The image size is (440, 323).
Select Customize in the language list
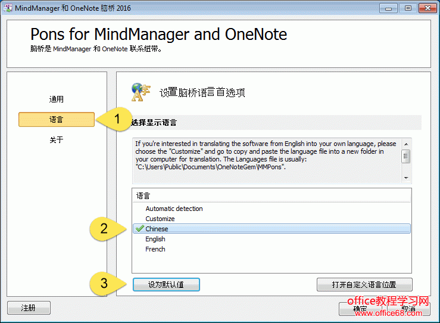[160, 219]
